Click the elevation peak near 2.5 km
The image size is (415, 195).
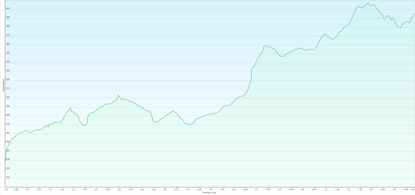pyautogui.click(x=118, y=95)
